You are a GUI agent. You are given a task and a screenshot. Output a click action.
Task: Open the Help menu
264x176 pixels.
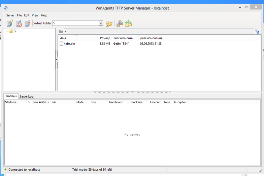pos(44,15)
